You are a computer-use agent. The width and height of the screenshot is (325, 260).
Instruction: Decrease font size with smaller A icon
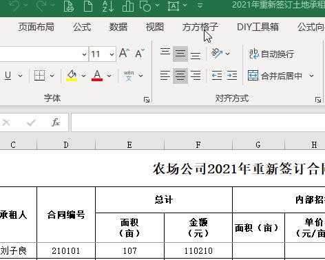pos(140,53)
